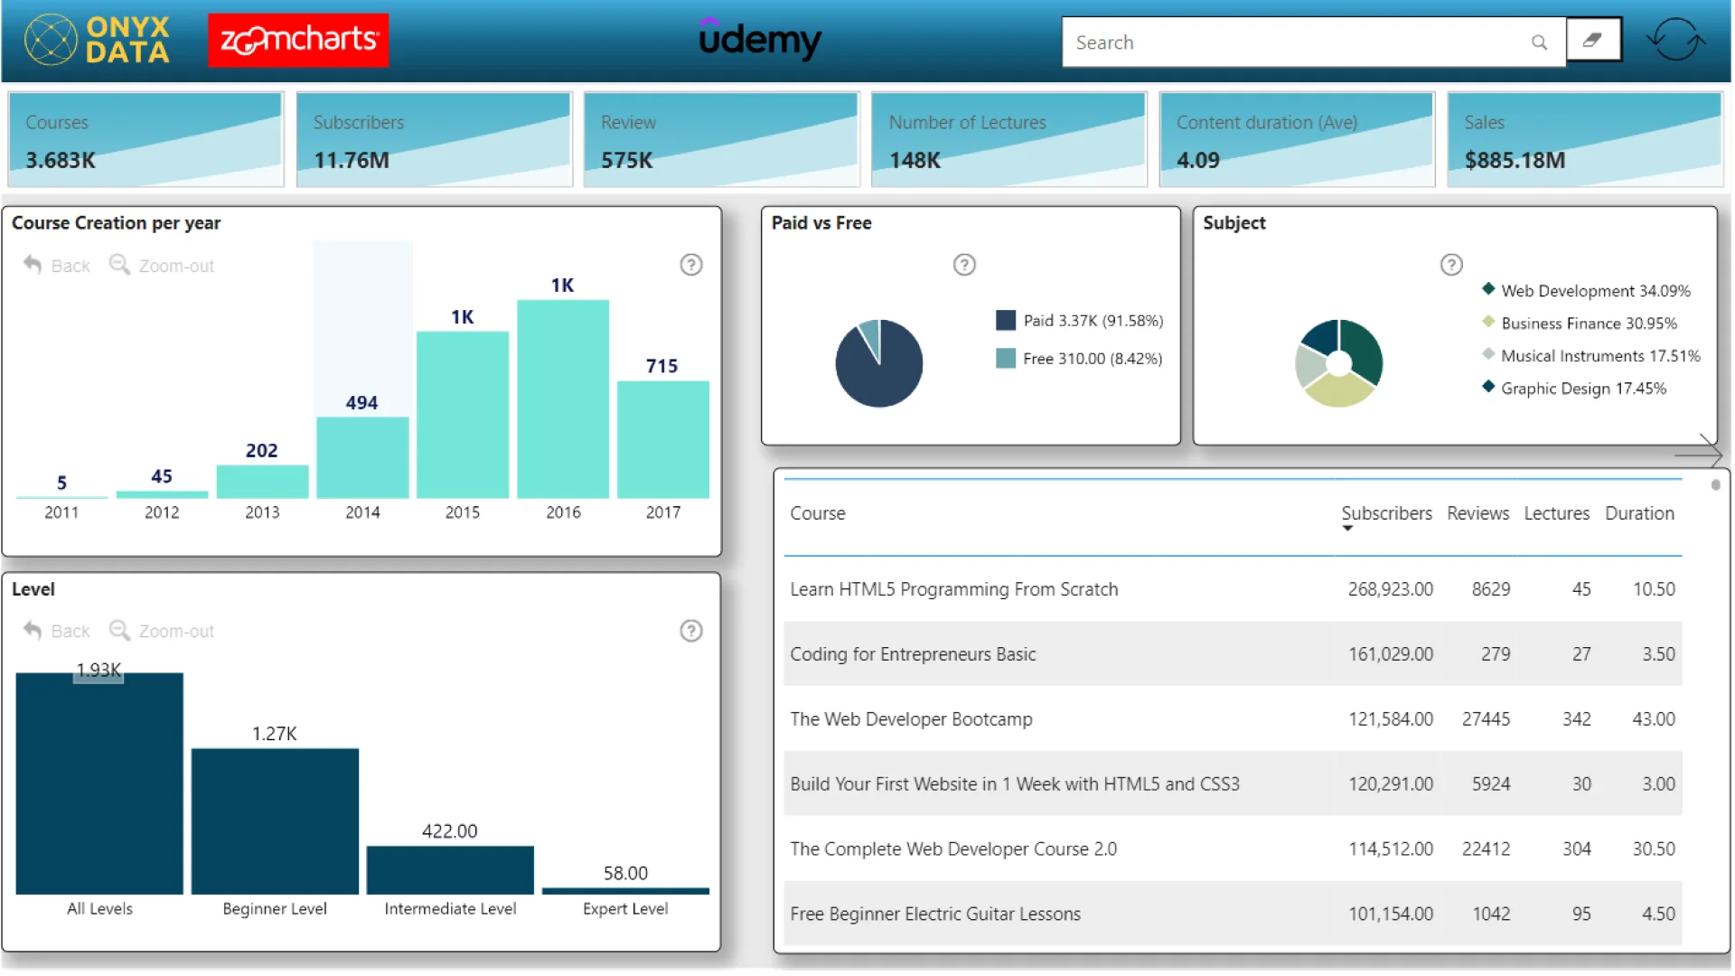
Task: Select row Coding for Entrepreneurs Basic
Action: (x=1233, y=654)
